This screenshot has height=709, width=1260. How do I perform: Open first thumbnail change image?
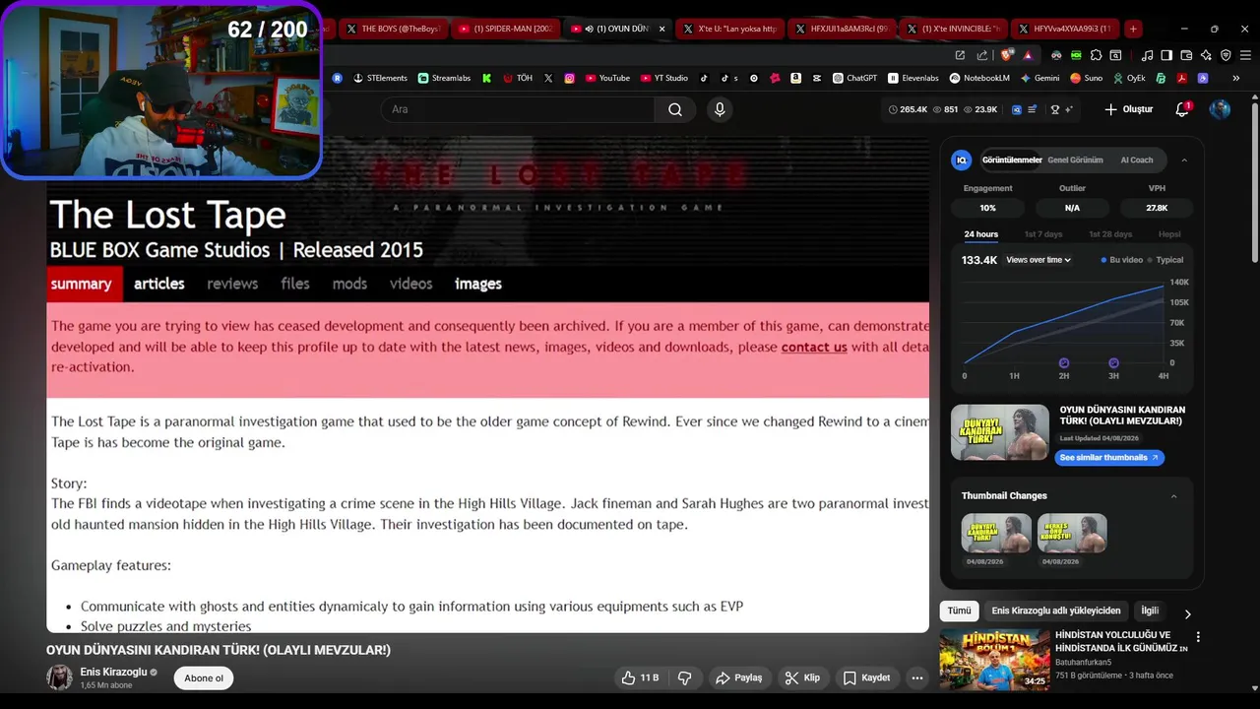point(996,533)
